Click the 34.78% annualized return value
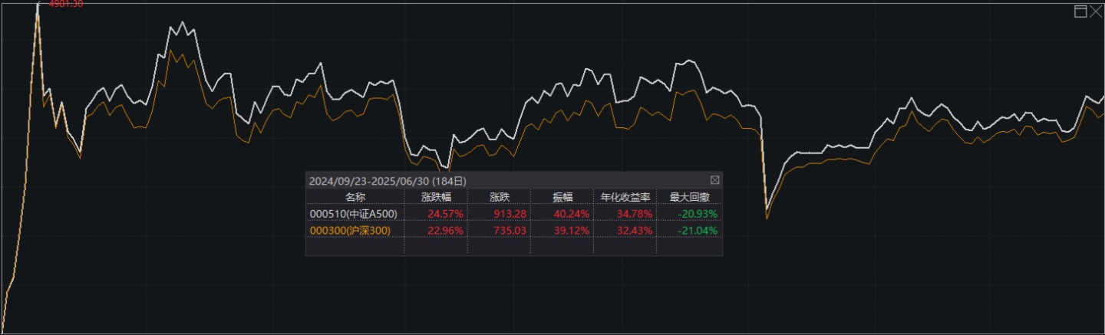This screenshot has width=1105, height=335. (x=634, y=213)
